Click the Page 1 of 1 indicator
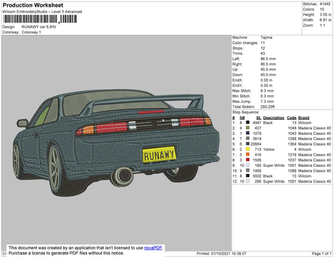This screenshot has width=334, height=258. coord(321,254)
